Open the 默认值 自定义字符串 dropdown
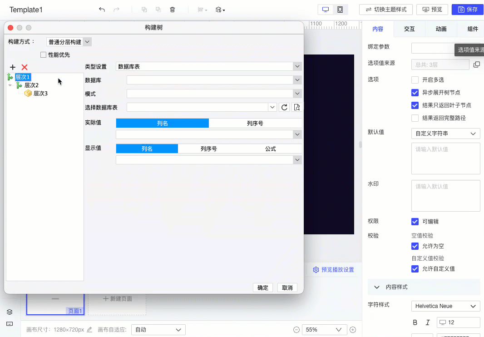 tap(445, 134)
